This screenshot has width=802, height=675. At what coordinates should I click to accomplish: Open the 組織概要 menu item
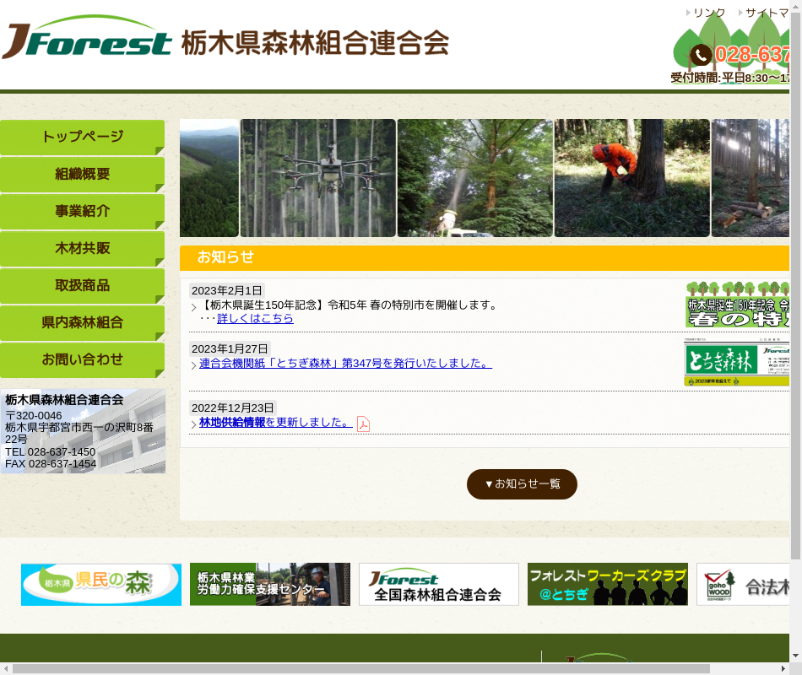click(x=82, y=174)
